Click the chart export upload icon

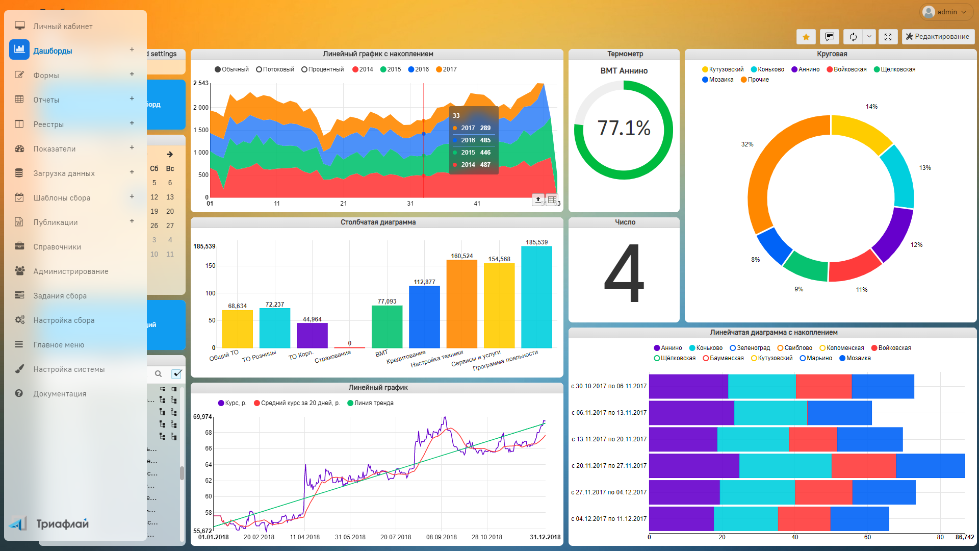[538, 199]
